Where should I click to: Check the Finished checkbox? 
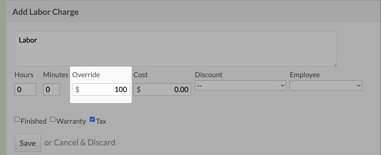coord(17,120)
